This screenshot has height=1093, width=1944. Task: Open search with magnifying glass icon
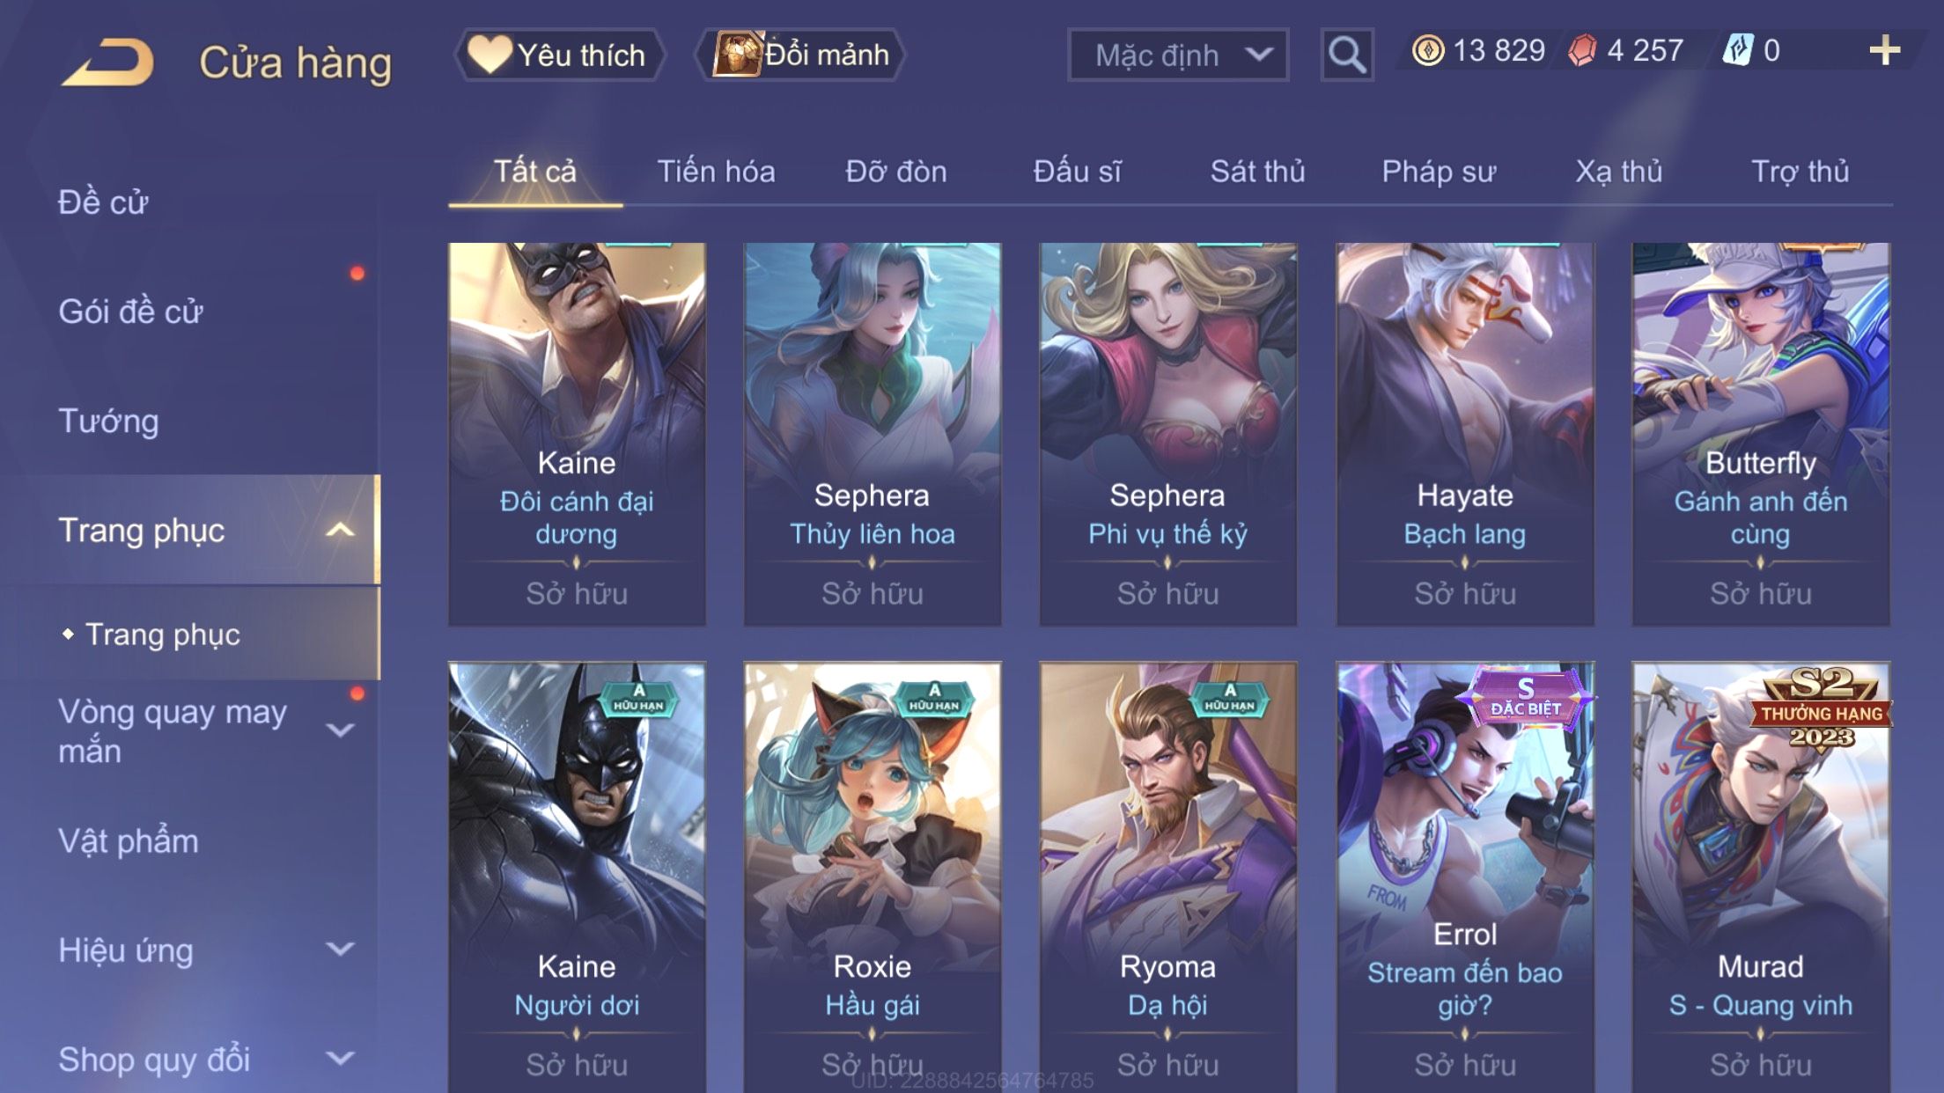[1346, 55]
